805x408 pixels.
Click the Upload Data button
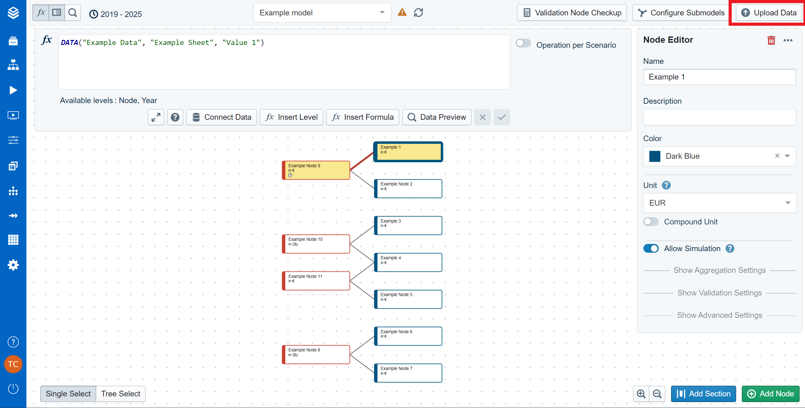click(x=769, y=13)
